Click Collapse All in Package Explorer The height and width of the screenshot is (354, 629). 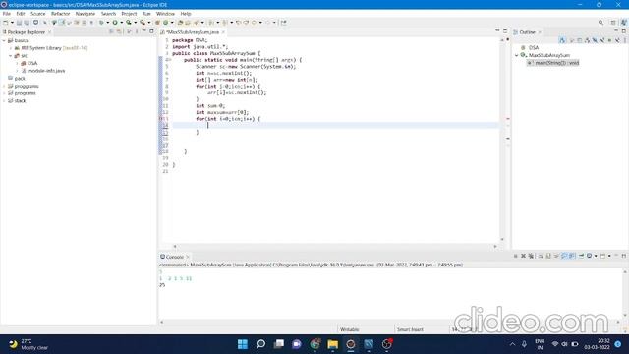click(x=111, y=31)
